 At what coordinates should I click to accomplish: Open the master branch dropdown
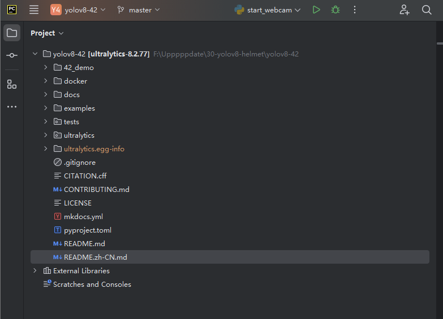click(x=139, y=10)
